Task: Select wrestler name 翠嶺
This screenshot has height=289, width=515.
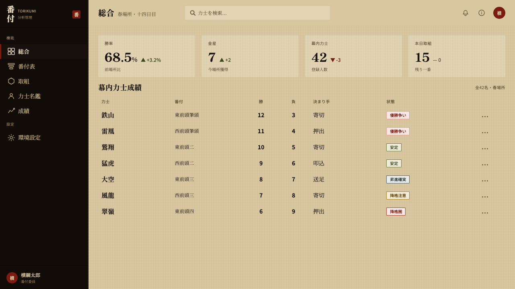Action: tap(108, 212)
